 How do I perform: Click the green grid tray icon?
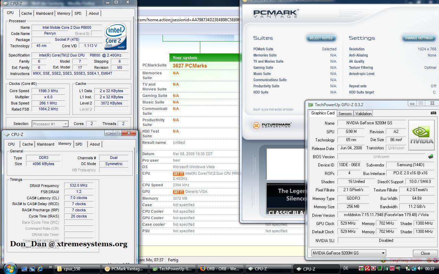click(x=380, y=269)
